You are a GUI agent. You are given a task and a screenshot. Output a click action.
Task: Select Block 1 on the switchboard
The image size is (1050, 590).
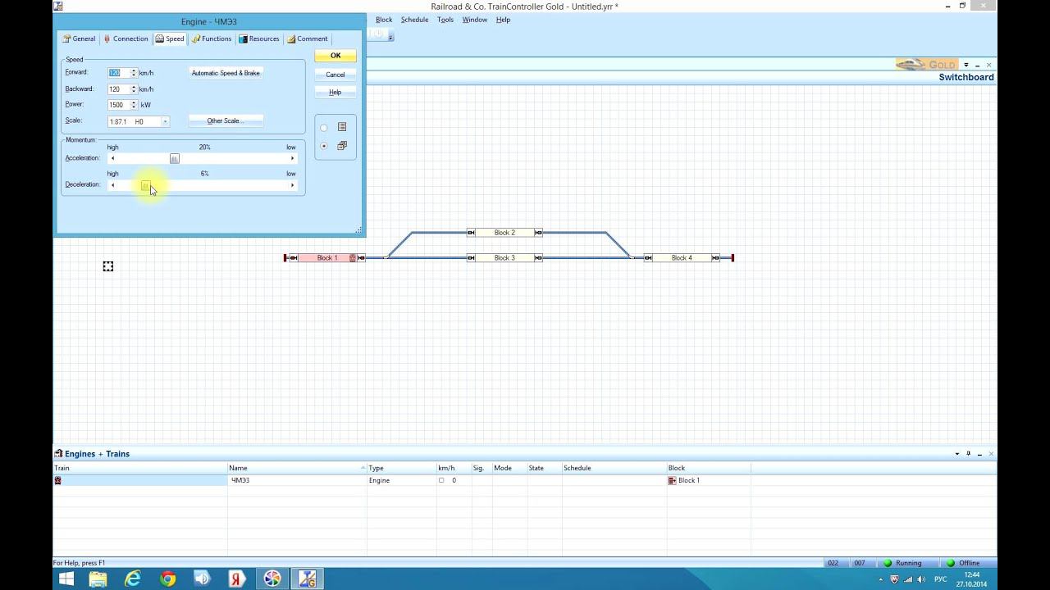tap(327, 258)
